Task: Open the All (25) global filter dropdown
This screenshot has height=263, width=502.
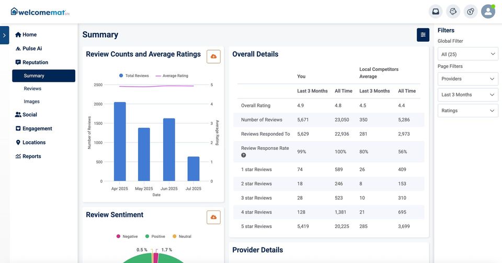Action: pos(467,54)
